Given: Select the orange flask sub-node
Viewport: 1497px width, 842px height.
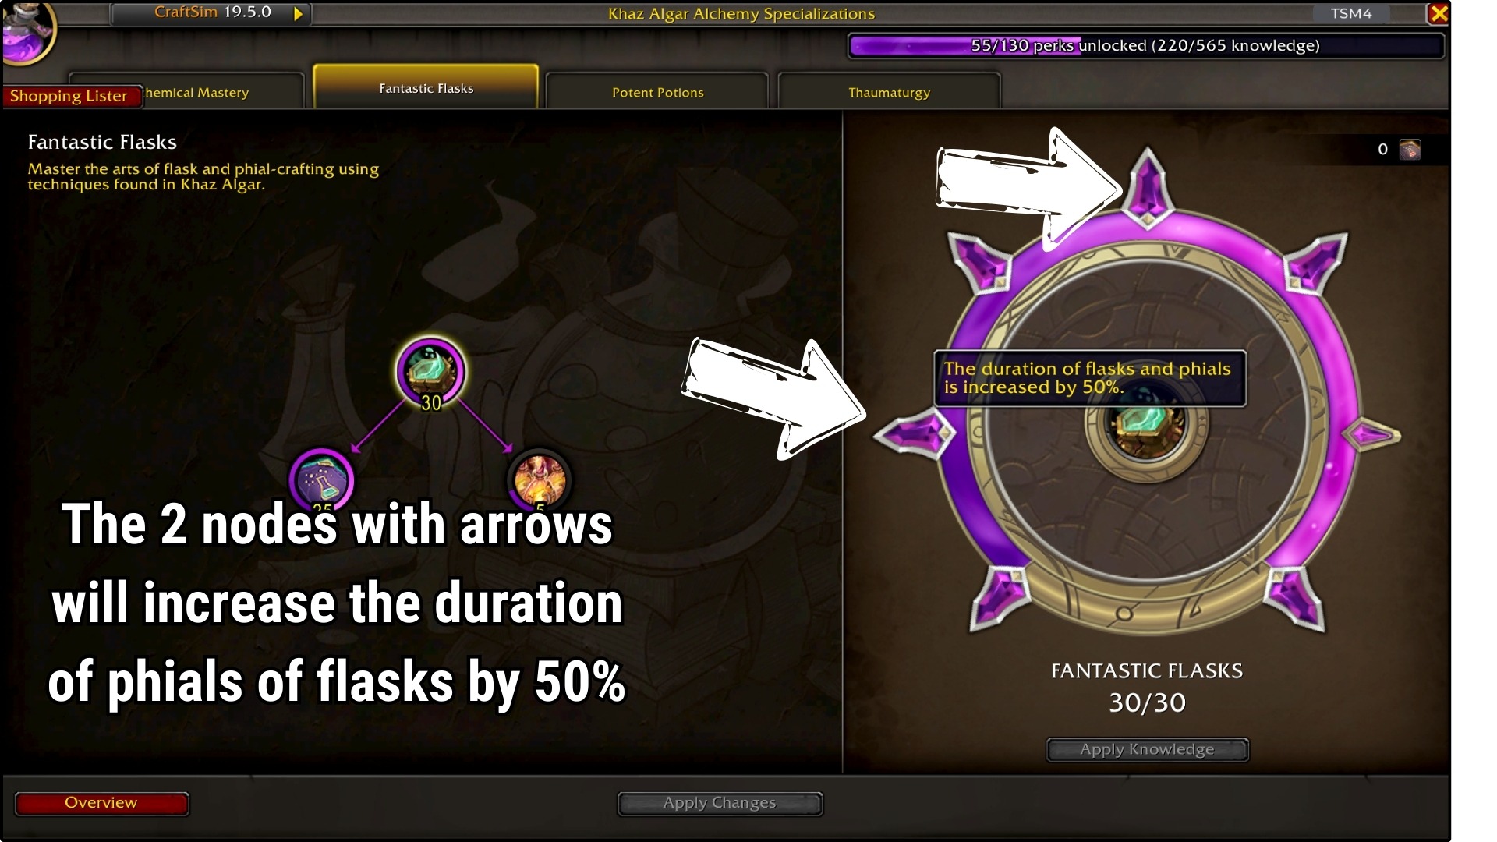Looking at the screenshot, I should tap(539, 479).
